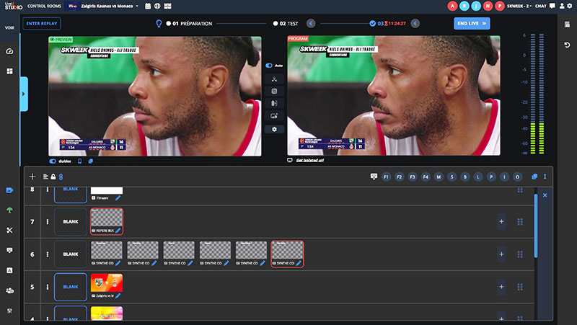This screenshot has height=325, width=577.
Task: Expand the collapsed left side panel arrow
Action: tap(24, 94)
